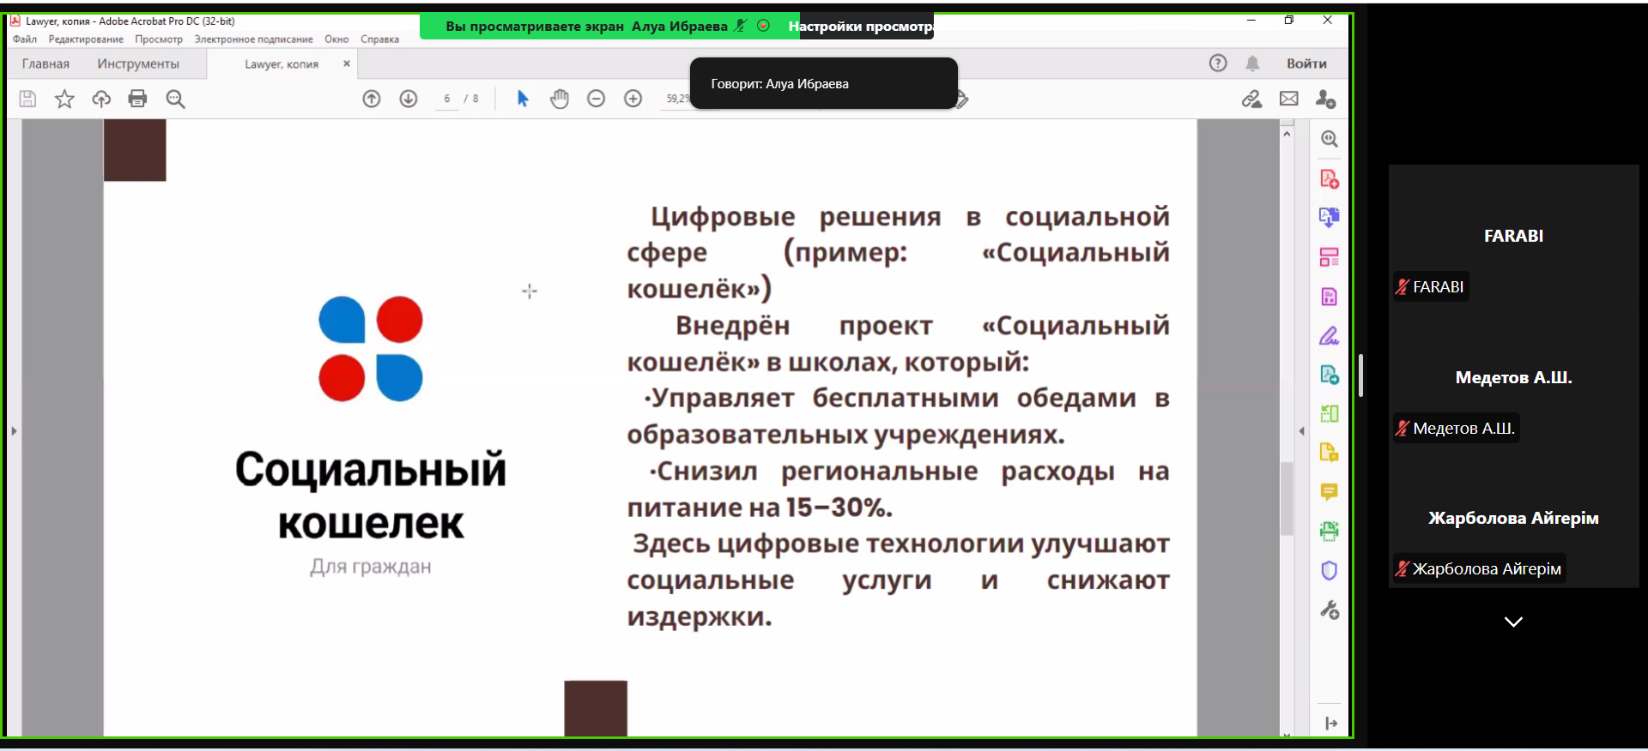The width and height of the screenshot is (1648, 751).
Task: Switch to the Инструменты tab
Action: tap(138, 63)
